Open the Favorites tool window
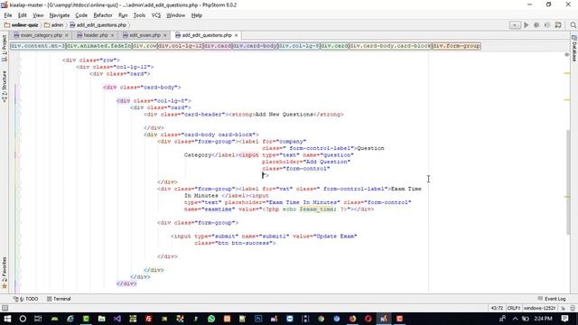578x325 pixels. (x=5, y=273)
